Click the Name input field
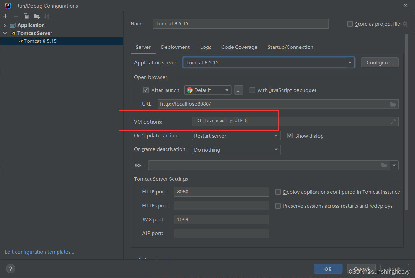 click(241, 24)
